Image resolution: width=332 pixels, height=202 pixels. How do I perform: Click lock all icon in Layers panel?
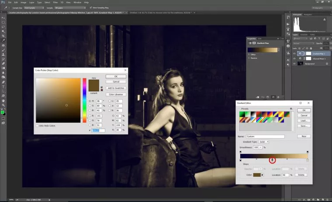311,49
